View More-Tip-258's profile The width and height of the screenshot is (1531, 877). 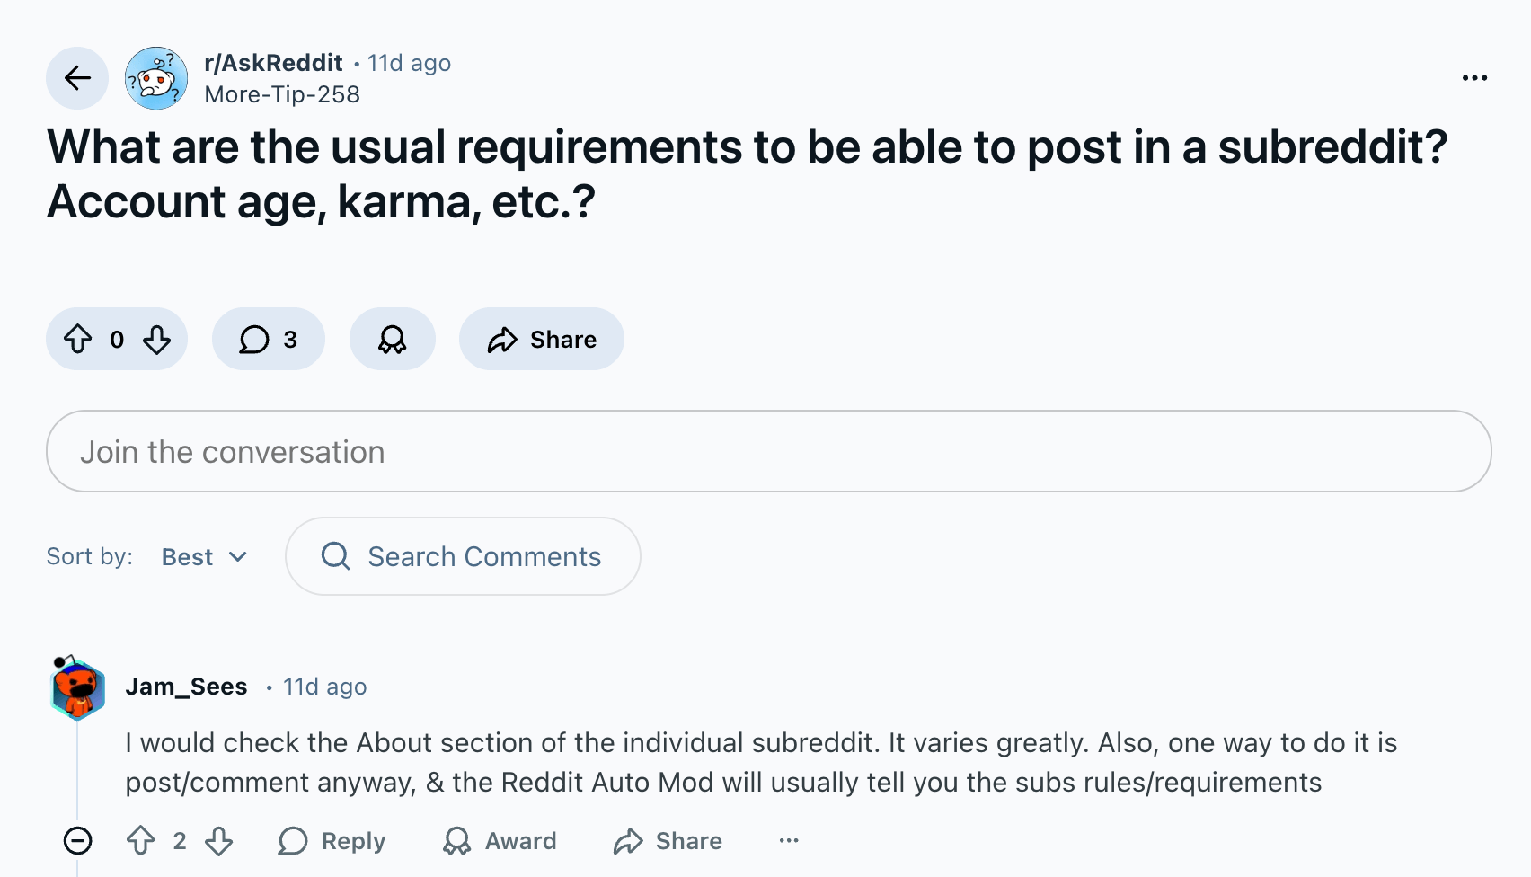(282, 93)
